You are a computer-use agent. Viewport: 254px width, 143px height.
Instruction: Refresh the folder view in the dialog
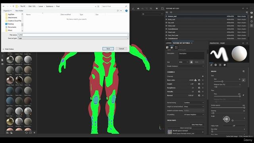coord(98,6)
